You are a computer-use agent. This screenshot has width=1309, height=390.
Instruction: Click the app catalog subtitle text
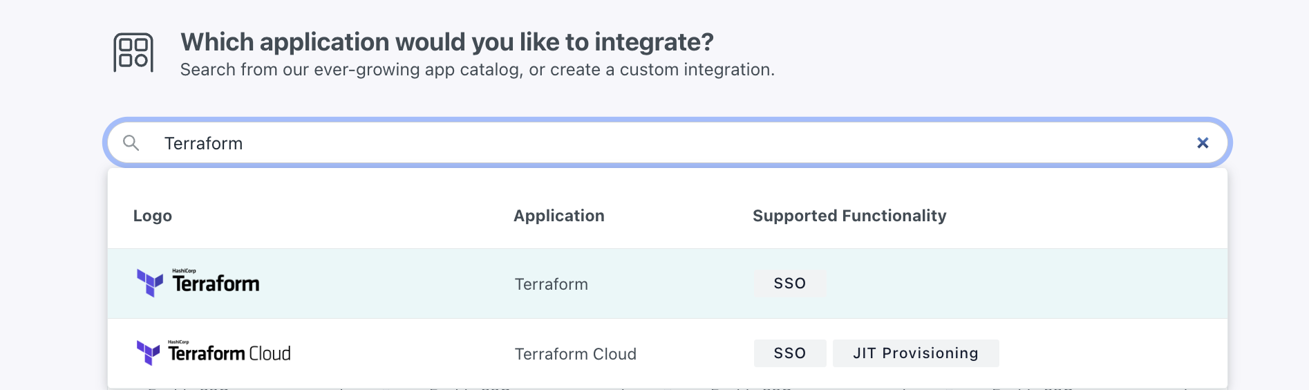pos(477,70)
